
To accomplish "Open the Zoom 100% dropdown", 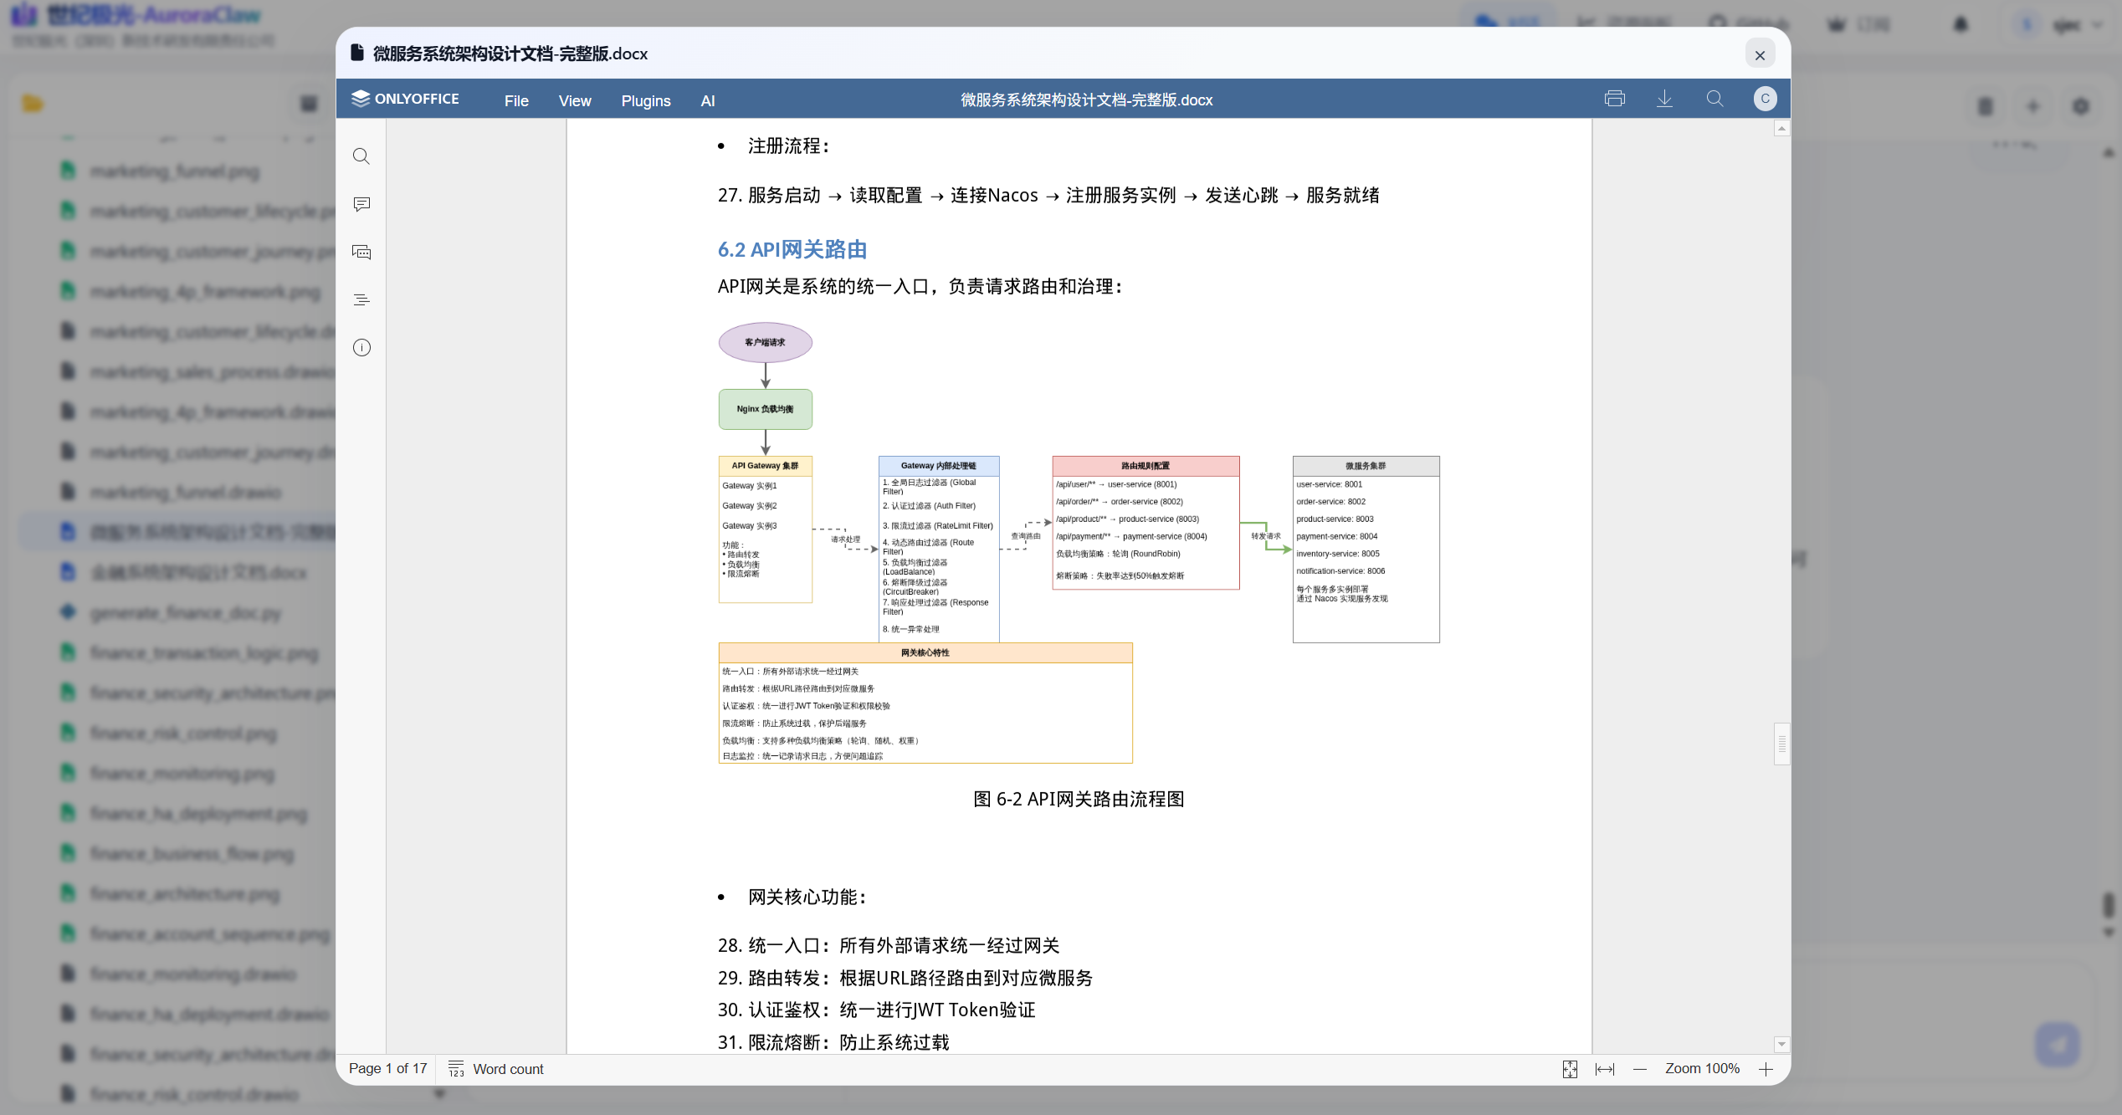I will pos(1703,1068).
